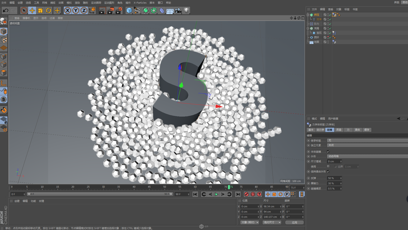Open the deformer capsule icon
The width and height of the screenshot is (408, 230).
[162, 11]
